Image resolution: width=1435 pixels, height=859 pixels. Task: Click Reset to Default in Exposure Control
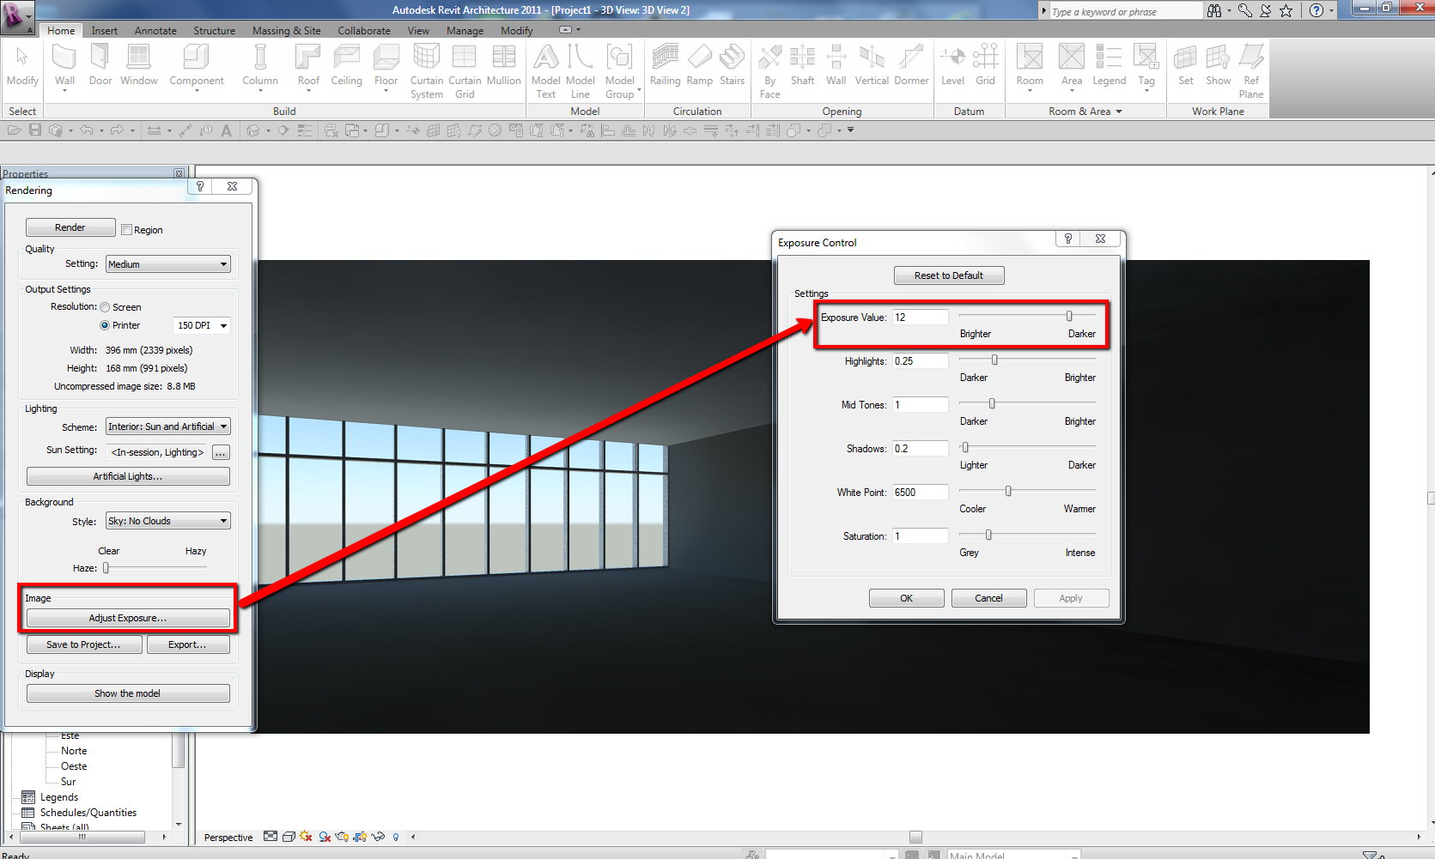point(949,275)
